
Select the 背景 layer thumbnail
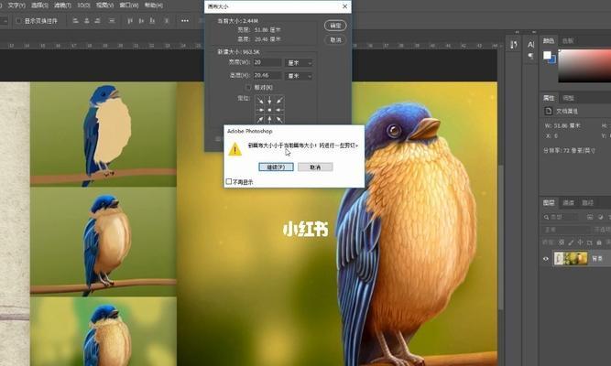[x=571, y=259]
